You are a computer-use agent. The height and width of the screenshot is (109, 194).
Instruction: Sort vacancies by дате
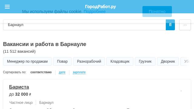pyautogui.click(x=62, y=72)
